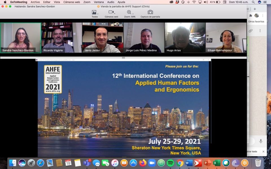Click the Dom 10:45 a.m. clock
Screen dimensions: 271x169
[239, 2]
